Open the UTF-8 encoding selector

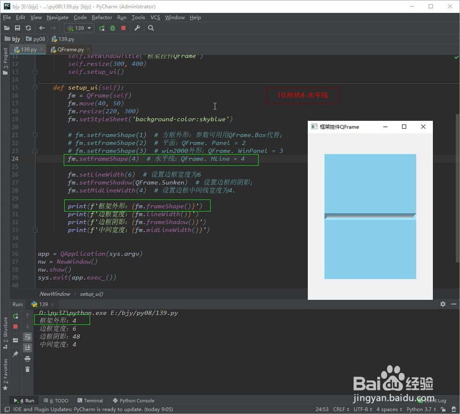tap(362, 409)
